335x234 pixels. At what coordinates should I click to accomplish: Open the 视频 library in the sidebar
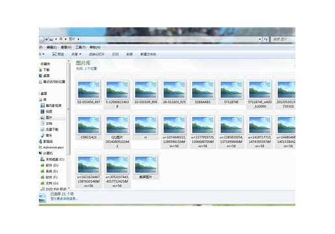click(47, 111)
